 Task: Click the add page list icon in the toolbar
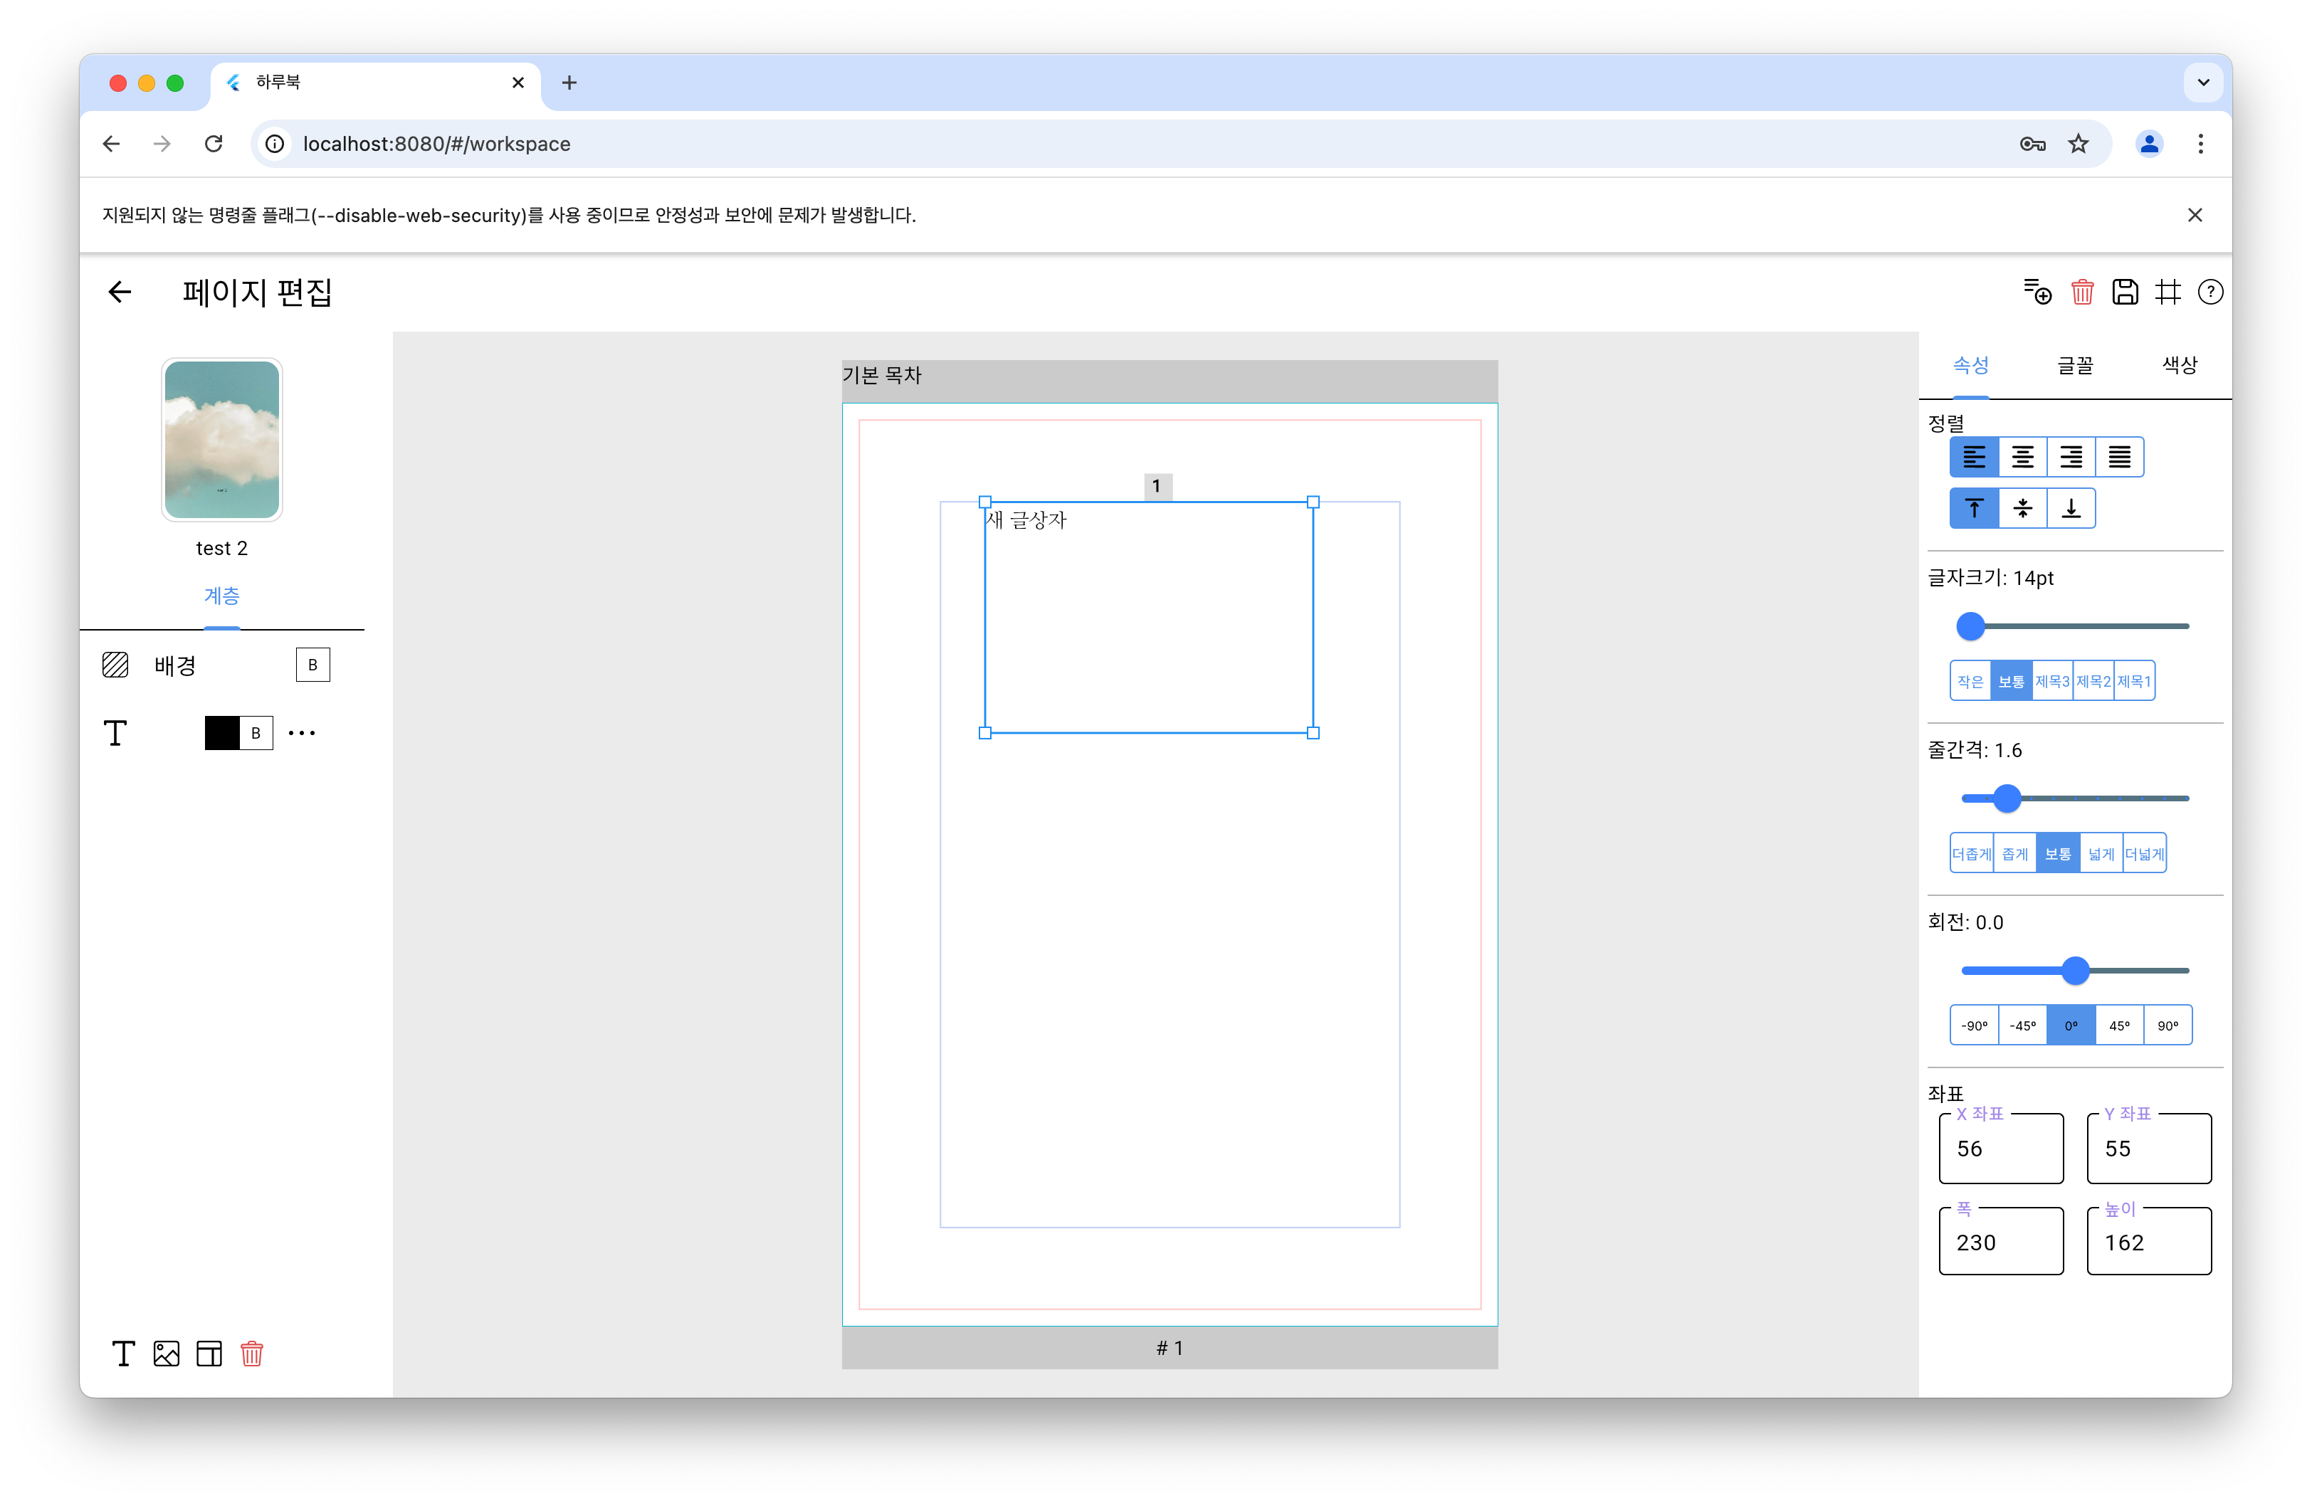tap(2037, 292)
